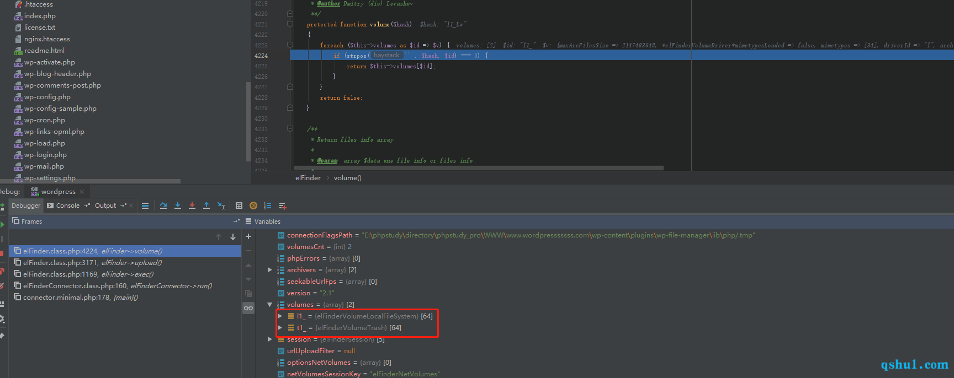
Task: Click the Show Execution Point icon
Action: (x=145, y=206)
